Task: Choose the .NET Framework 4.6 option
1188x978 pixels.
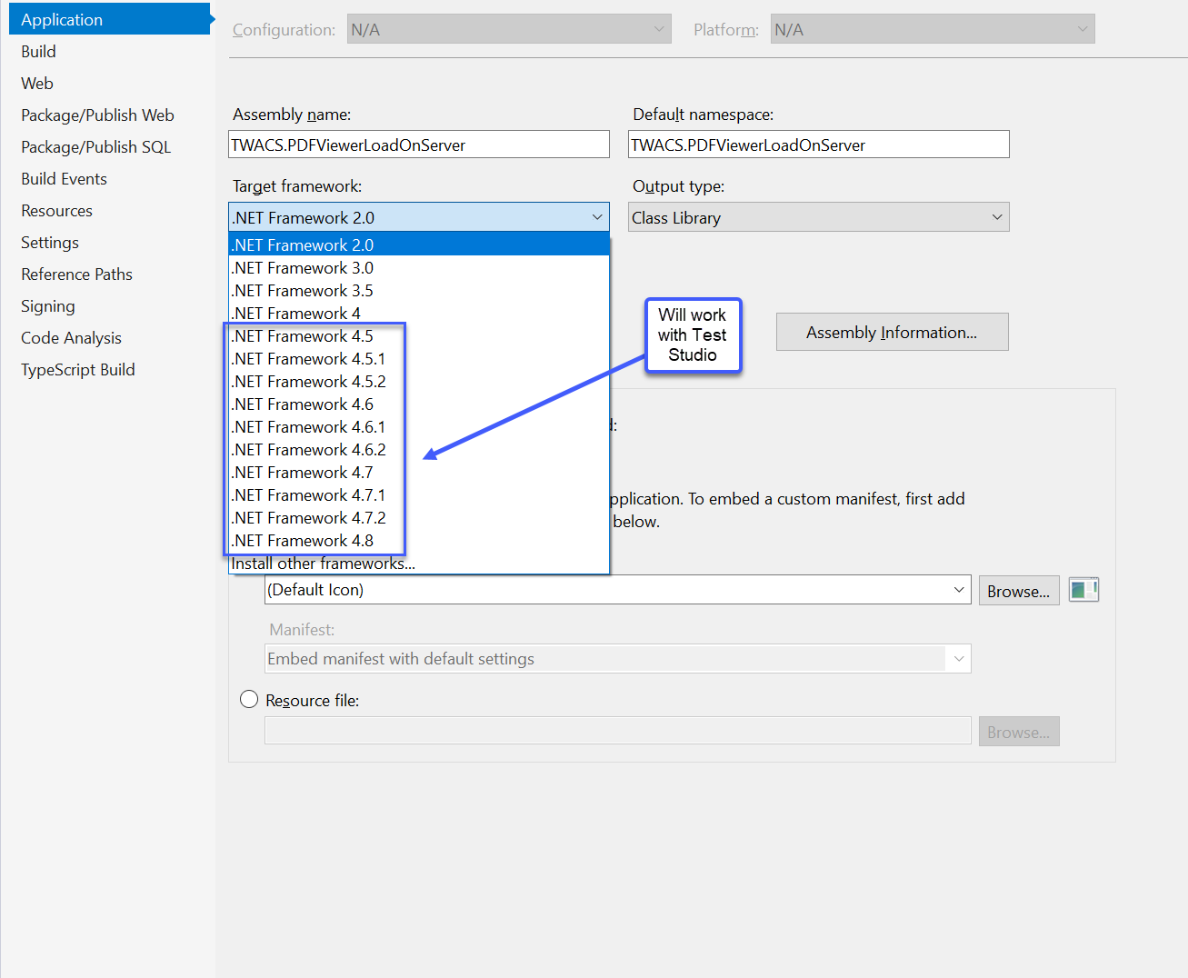Action: (419, 404)
